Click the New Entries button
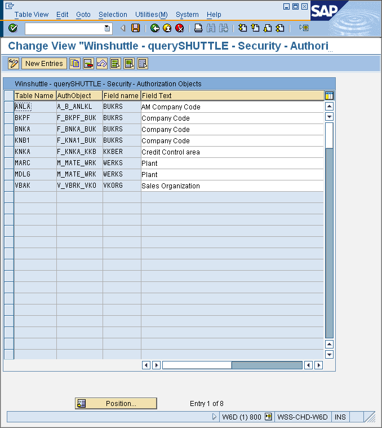 point(44,64)
